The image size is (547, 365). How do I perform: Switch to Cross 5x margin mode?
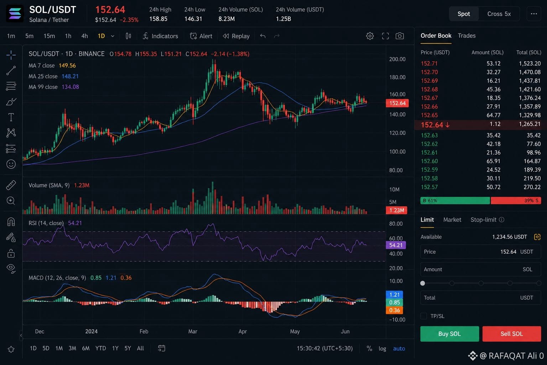point(499,14)
